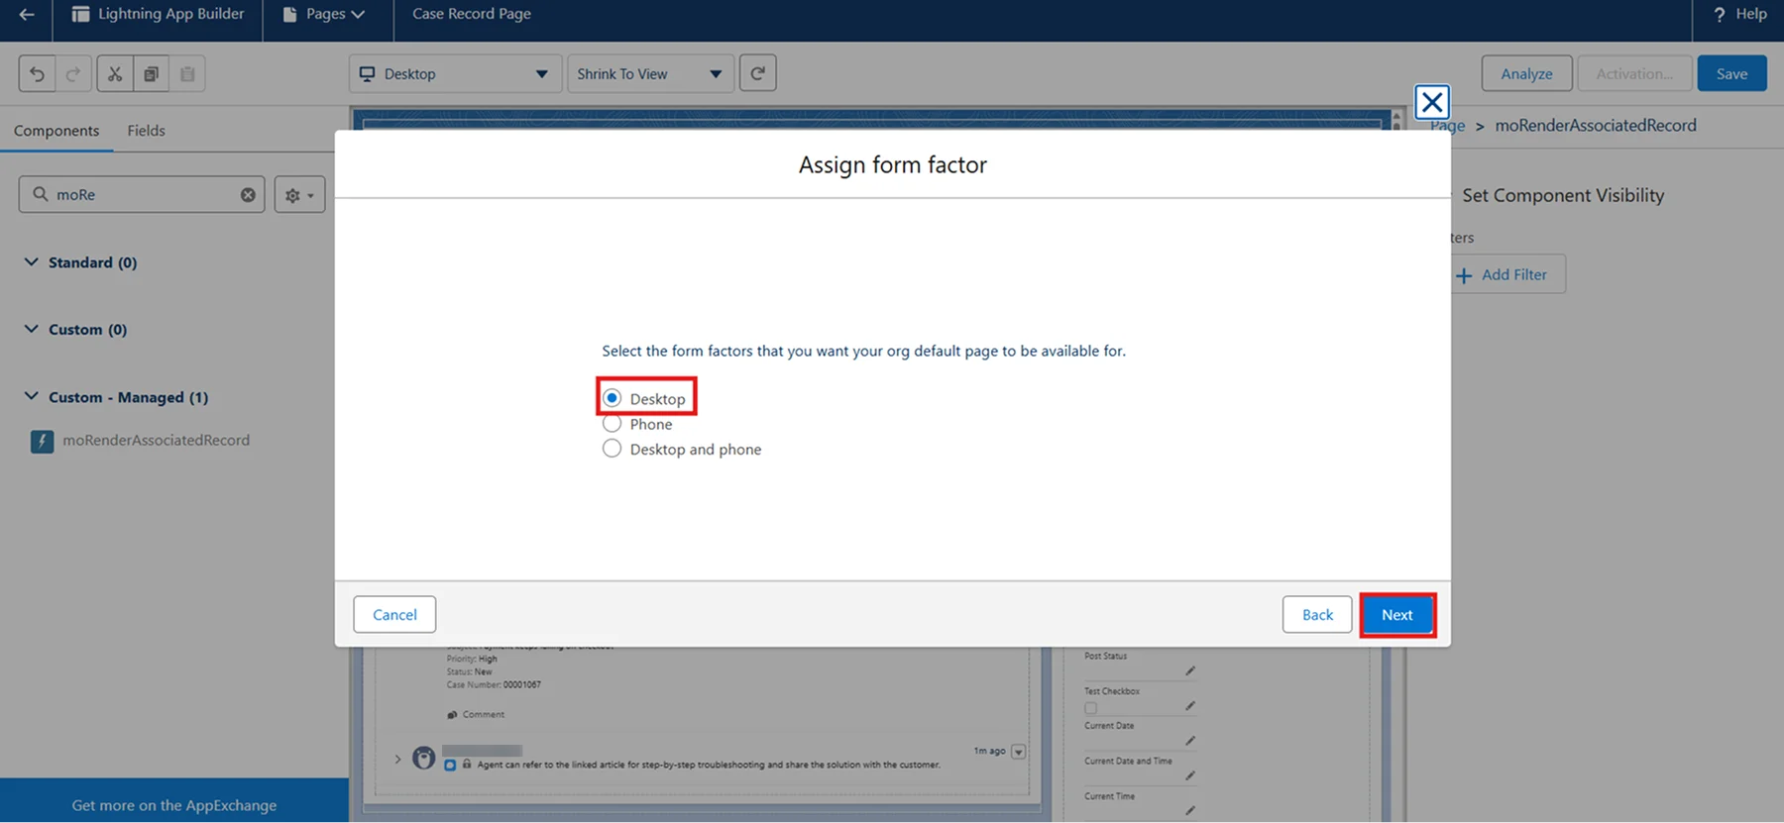Click the Help question mark icon
This screenshot has width=1784, height=823.
[1720, 14]
